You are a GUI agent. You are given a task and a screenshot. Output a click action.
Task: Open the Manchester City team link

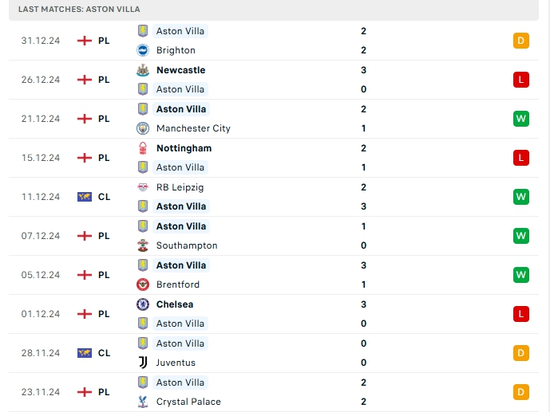(193, 128)
